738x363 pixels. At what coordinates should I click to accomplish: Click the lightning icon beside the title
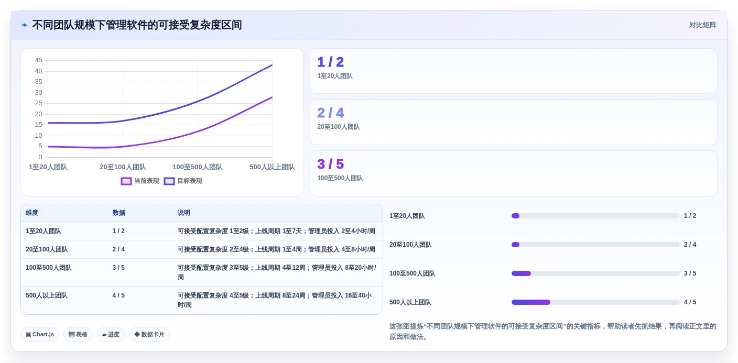click(25, 25)
